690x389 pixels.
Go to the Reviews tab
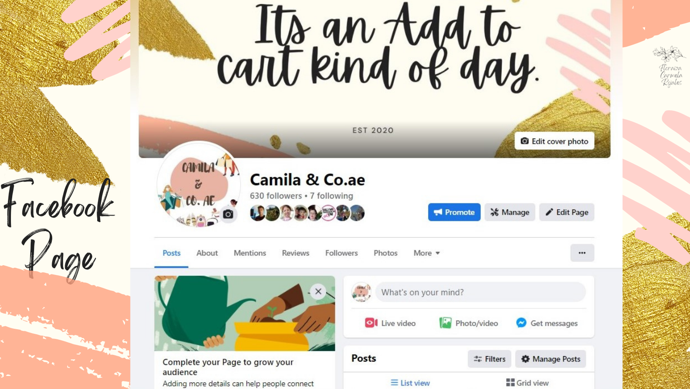tap(295, 253)
